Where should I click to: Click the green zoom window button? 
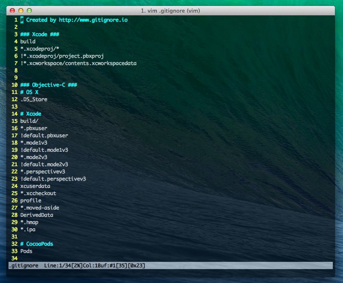tap(29, 10)
